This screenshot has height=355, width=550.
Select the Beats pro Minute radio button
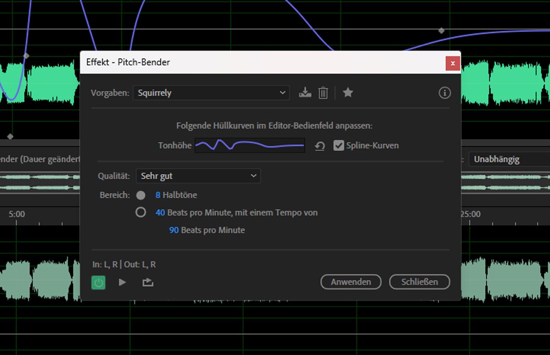tap(140, 212)
